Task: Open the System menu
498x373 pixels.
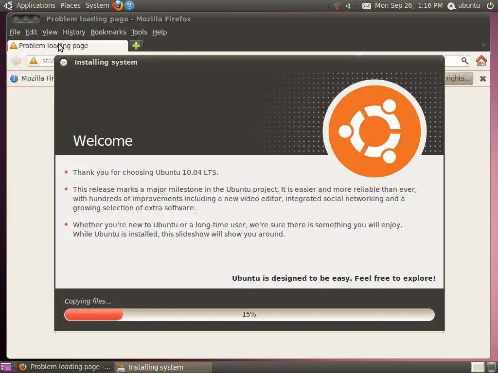Action: click(97, 5)
